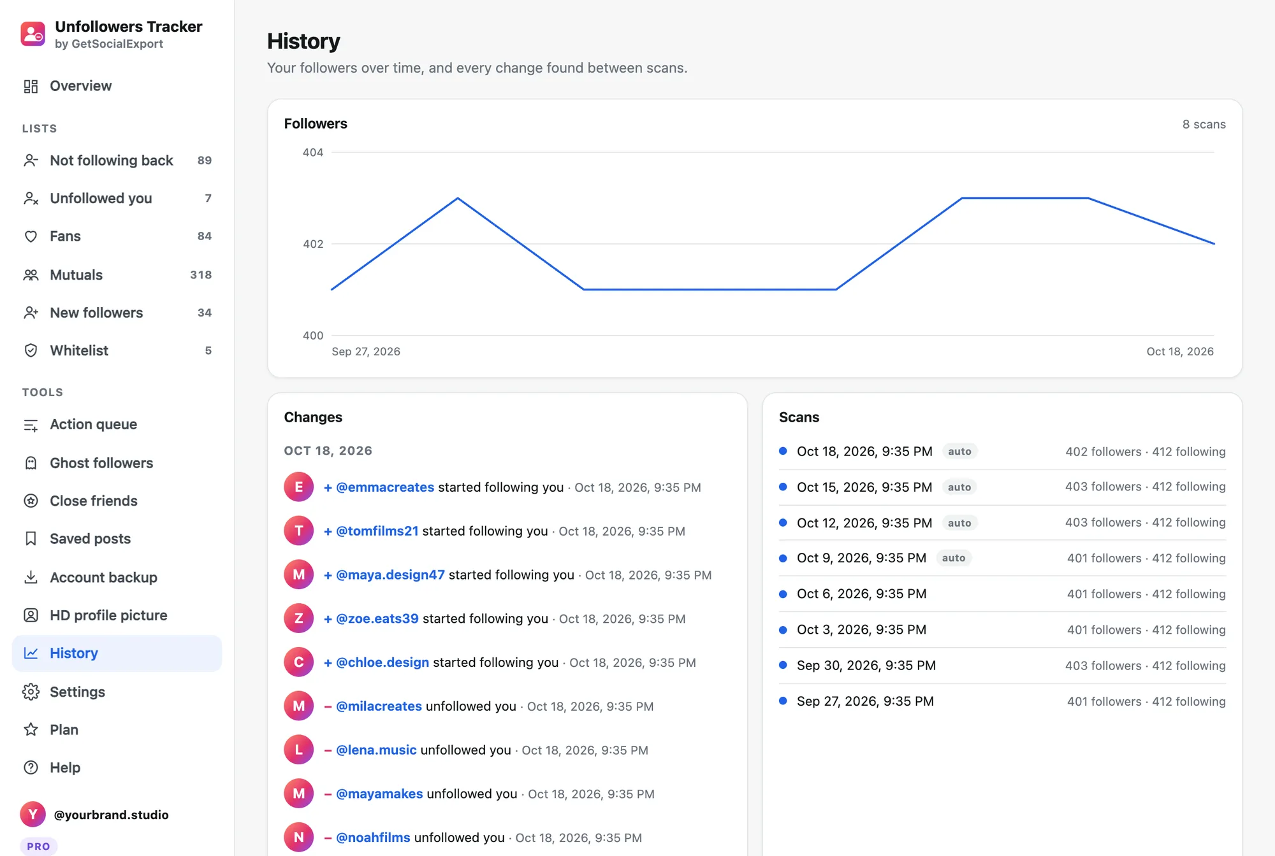Open @zoe.eats39 profile link
The height and width of the screenshot is (856, 1275).
(377, 619)
